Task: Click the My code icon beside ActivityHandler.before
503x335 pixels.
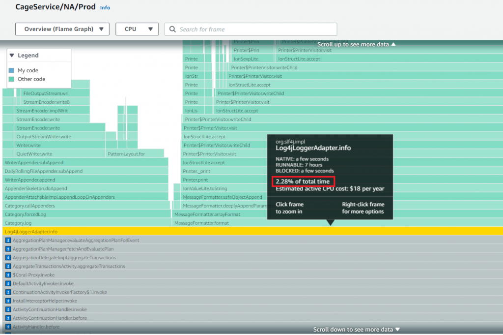Action: (x=7, y=326)
